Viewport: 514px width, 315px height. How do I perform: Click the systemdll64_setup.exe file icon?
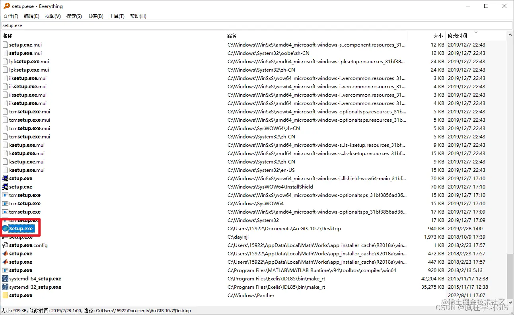(x=5, y=279)
